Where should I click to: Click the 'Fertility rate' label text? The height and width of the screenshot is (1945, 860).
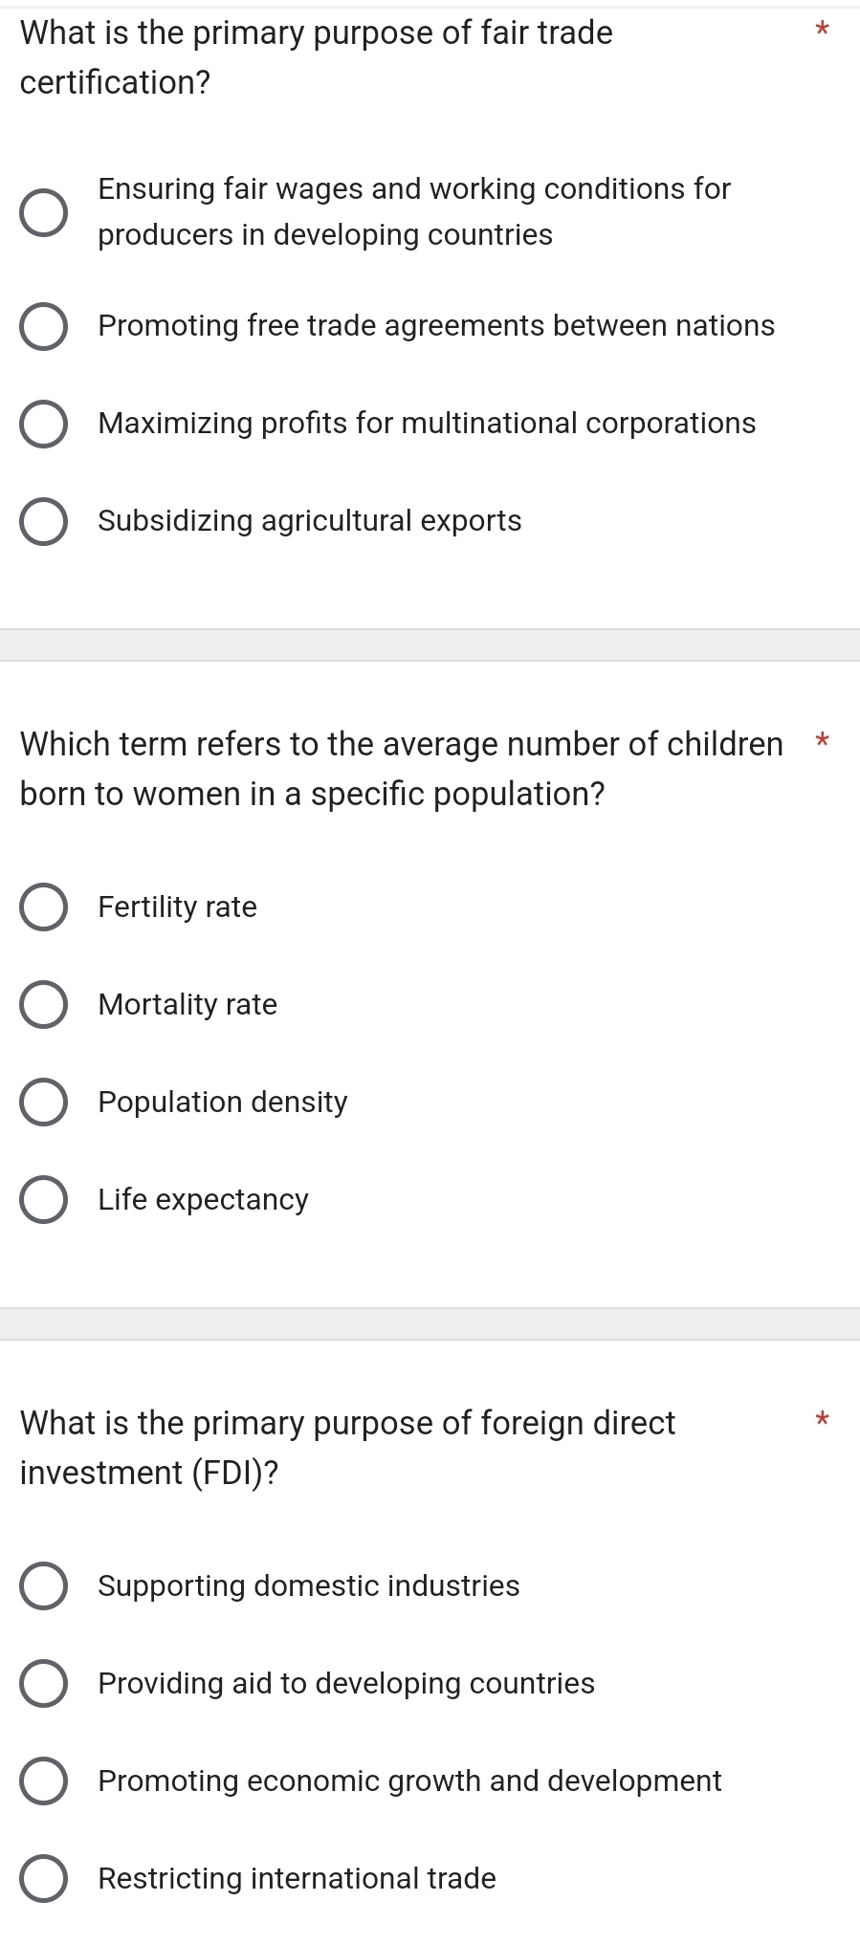pos(178,907)
